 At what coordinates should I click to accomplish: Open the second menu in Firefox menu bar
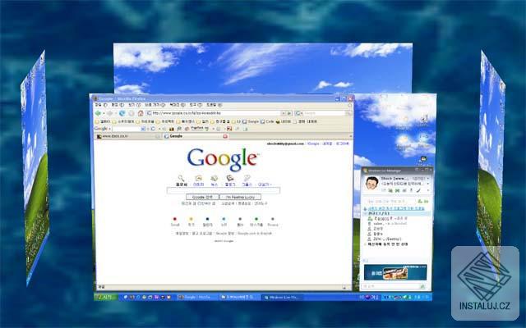pyautogui.click(x=117, y=105)
